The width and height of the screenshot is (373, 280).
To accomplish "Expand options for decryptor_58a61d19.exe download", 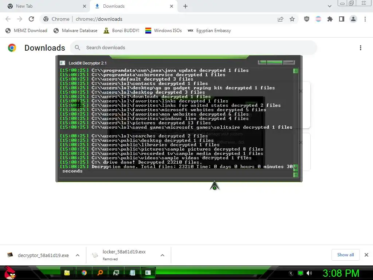I will 78,255.
